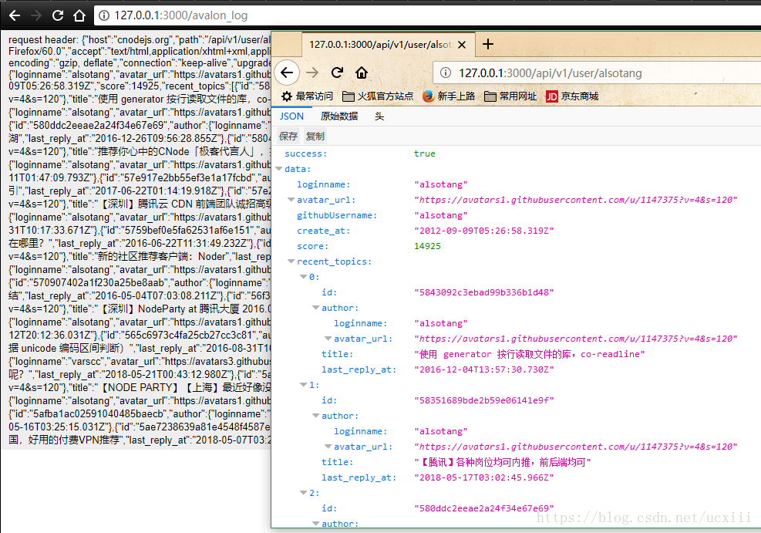This screenshot has height=533, width=761.
Task: Open 火狐官方站点 bookmark folder
Action: pyautogui.click(x=378, y=96)
